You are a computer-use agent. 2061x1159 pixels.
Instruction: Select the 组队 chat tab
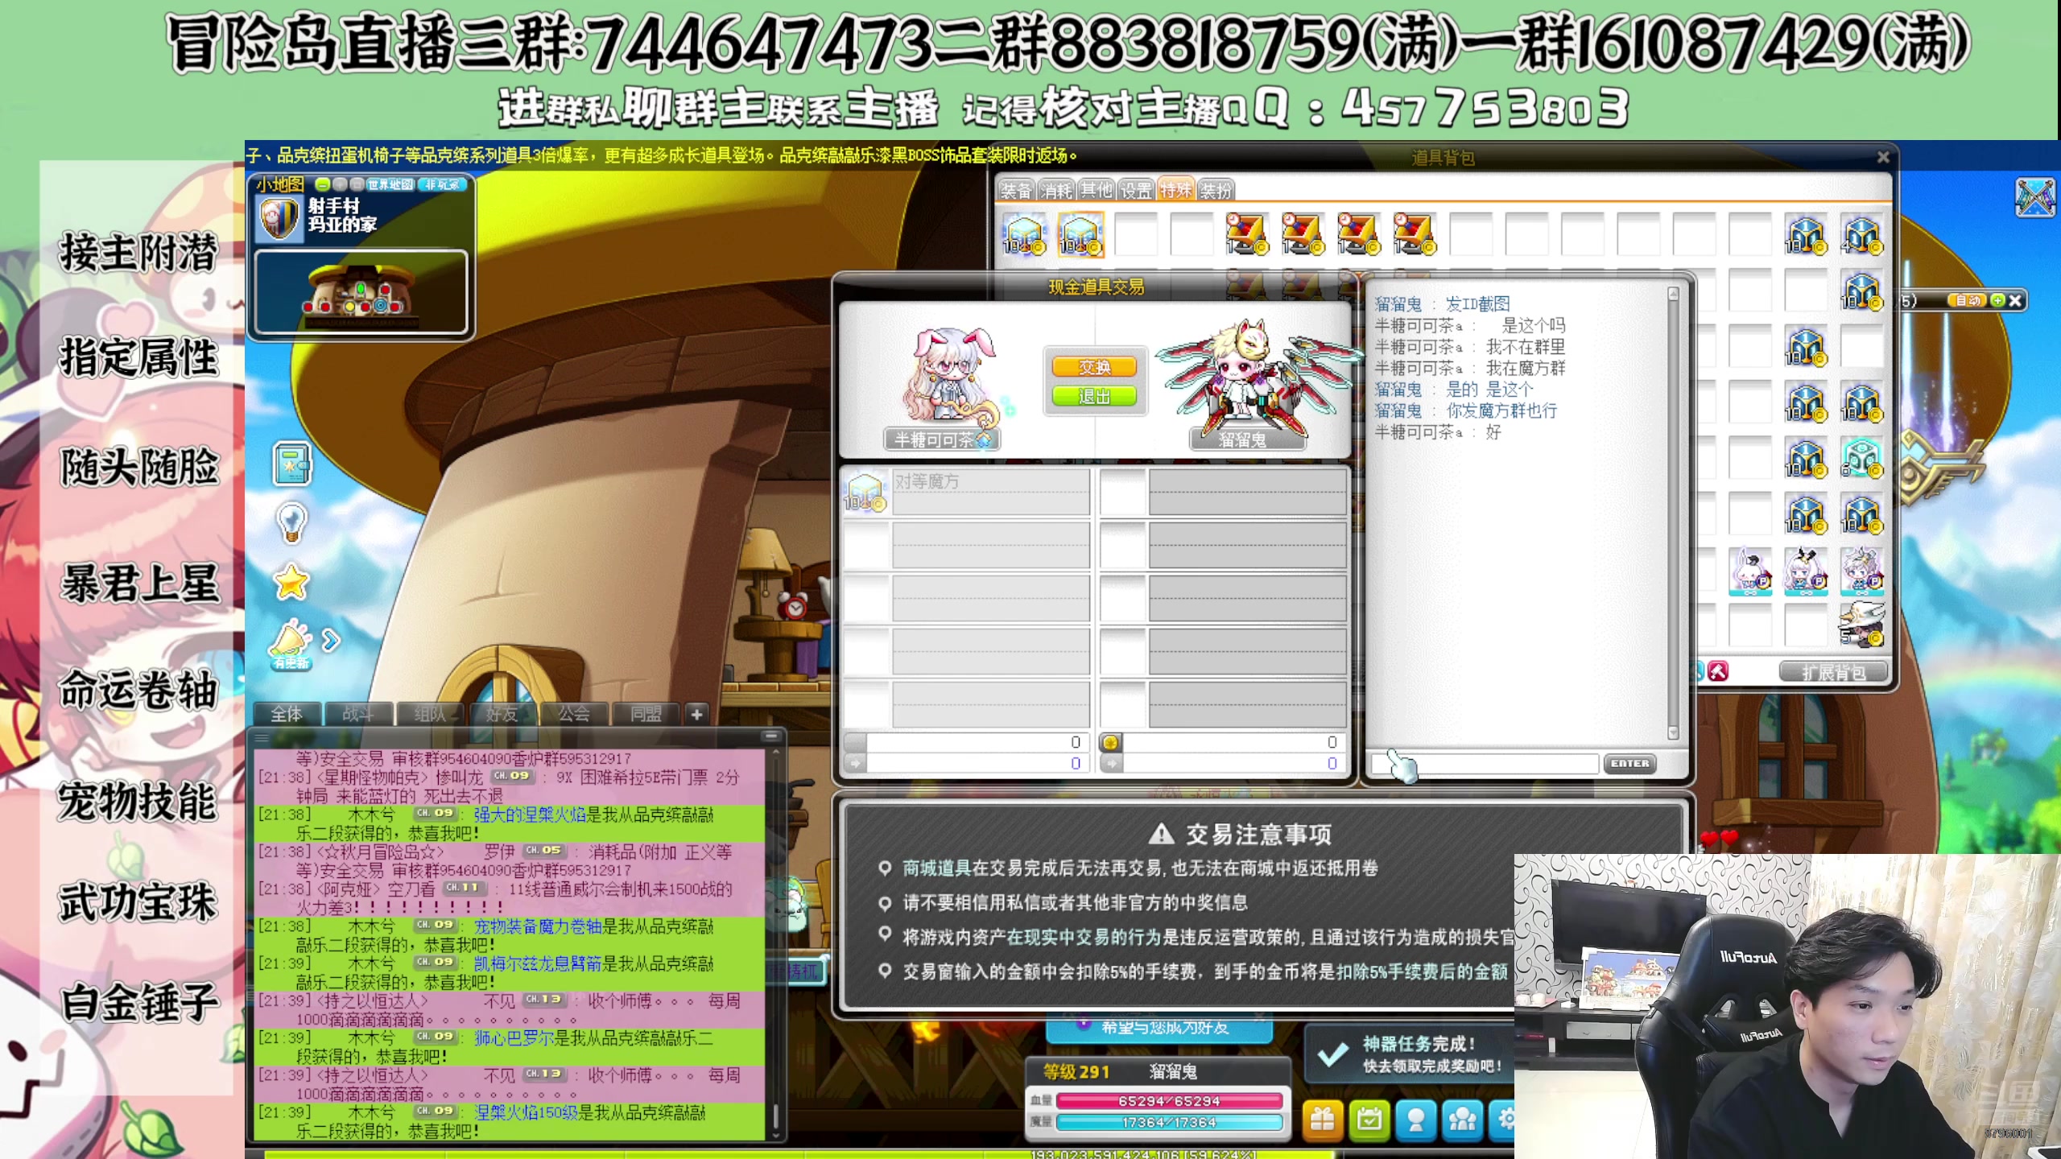pyautogui.click(x=431, y=714)
